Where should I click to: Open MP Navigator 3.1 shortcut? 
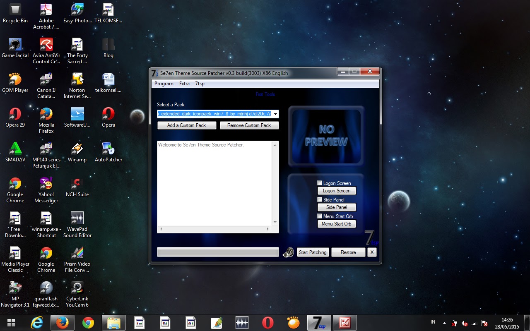pyautogui.click(x=15, y=294)
